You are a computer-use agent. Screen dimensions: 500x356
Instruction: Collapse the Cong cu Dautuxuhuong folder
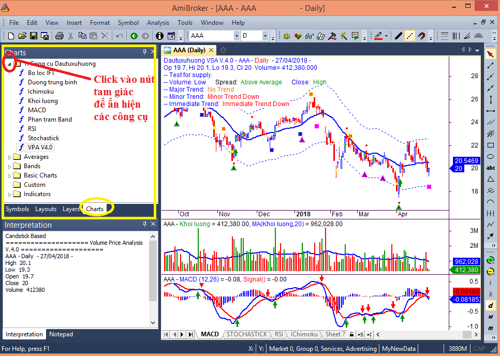[x=9, y=64]
